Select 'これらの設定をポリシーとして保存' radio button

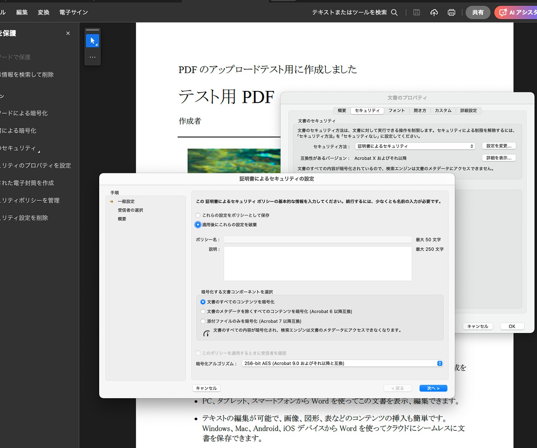point(198,215)
